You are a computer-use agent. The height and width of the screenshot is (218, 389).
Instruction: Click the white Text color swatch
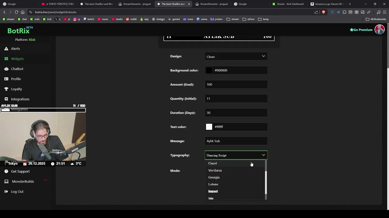click(x=209, y=127)
